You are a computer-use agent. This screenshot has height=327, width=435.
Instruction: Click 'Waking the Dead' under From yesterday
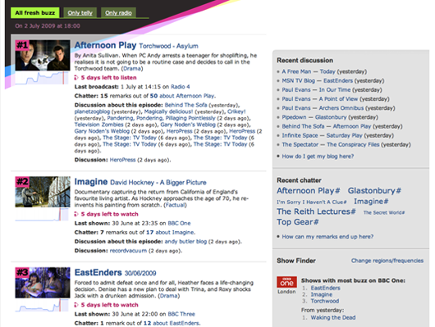[x=333, y=318]
